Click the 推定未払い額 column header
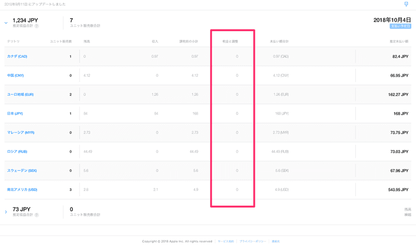 (x=399, y=42)
